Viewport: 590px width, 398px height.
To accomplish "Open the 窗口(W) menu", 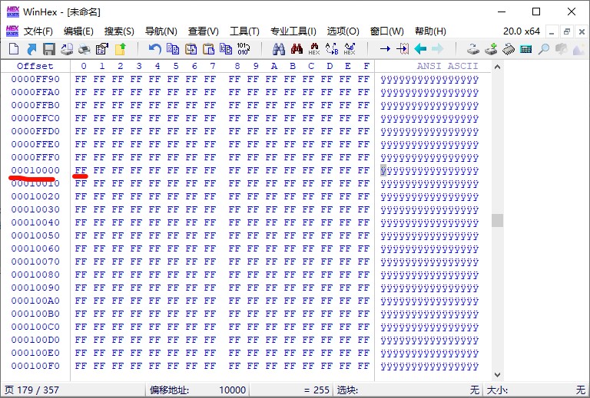I will (387, 31).
